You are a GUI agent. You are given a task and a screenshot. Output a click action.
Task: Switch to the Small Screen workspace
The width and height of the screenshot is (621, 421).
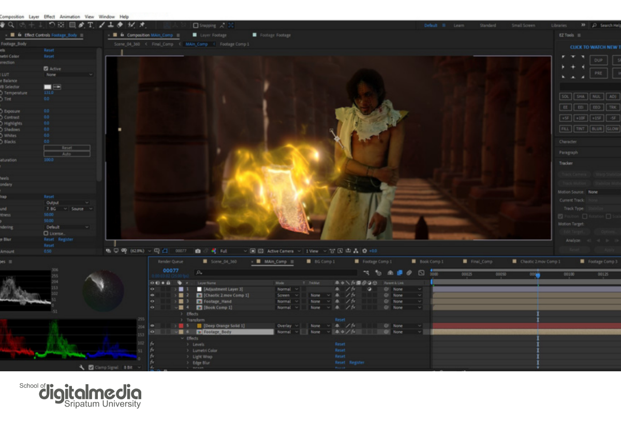point(523,25)
